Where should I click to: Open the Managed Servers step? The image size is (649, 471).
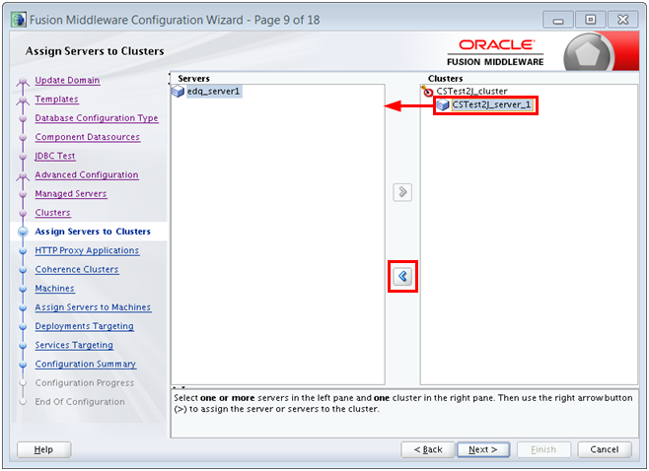(71, 194)
